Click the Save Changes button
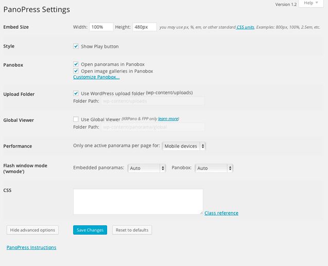The image size is (328, 266). coord(90,230)
